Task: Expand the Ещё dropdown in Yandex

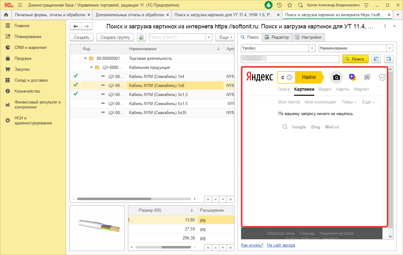Action: tap(368, 102)
